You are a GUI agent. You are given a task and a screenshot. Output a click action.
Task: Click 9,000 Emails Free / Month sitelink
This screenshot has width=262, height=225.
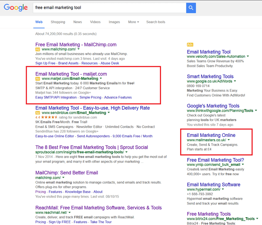pos(132,136)
